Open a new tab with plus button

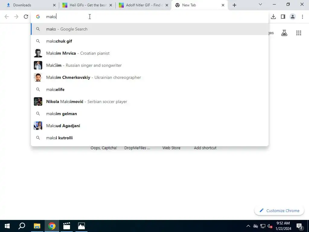point(234,5)
